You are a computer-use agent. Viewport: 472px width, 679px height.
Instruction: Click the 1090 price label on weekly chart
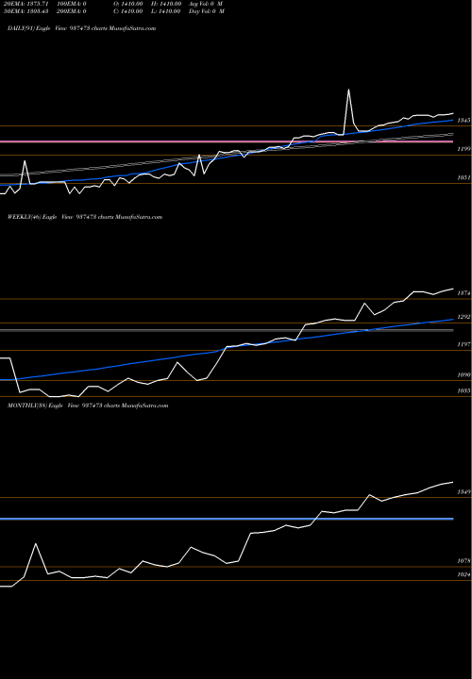(464, 375)
